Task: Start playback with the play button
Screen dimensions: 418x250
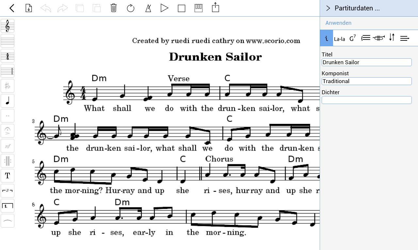Action: 165,8
